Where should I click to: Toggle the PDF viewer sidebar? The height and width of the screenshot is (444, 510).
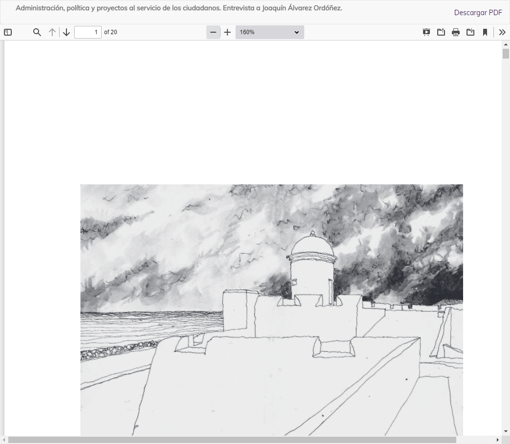click(8, 32)
